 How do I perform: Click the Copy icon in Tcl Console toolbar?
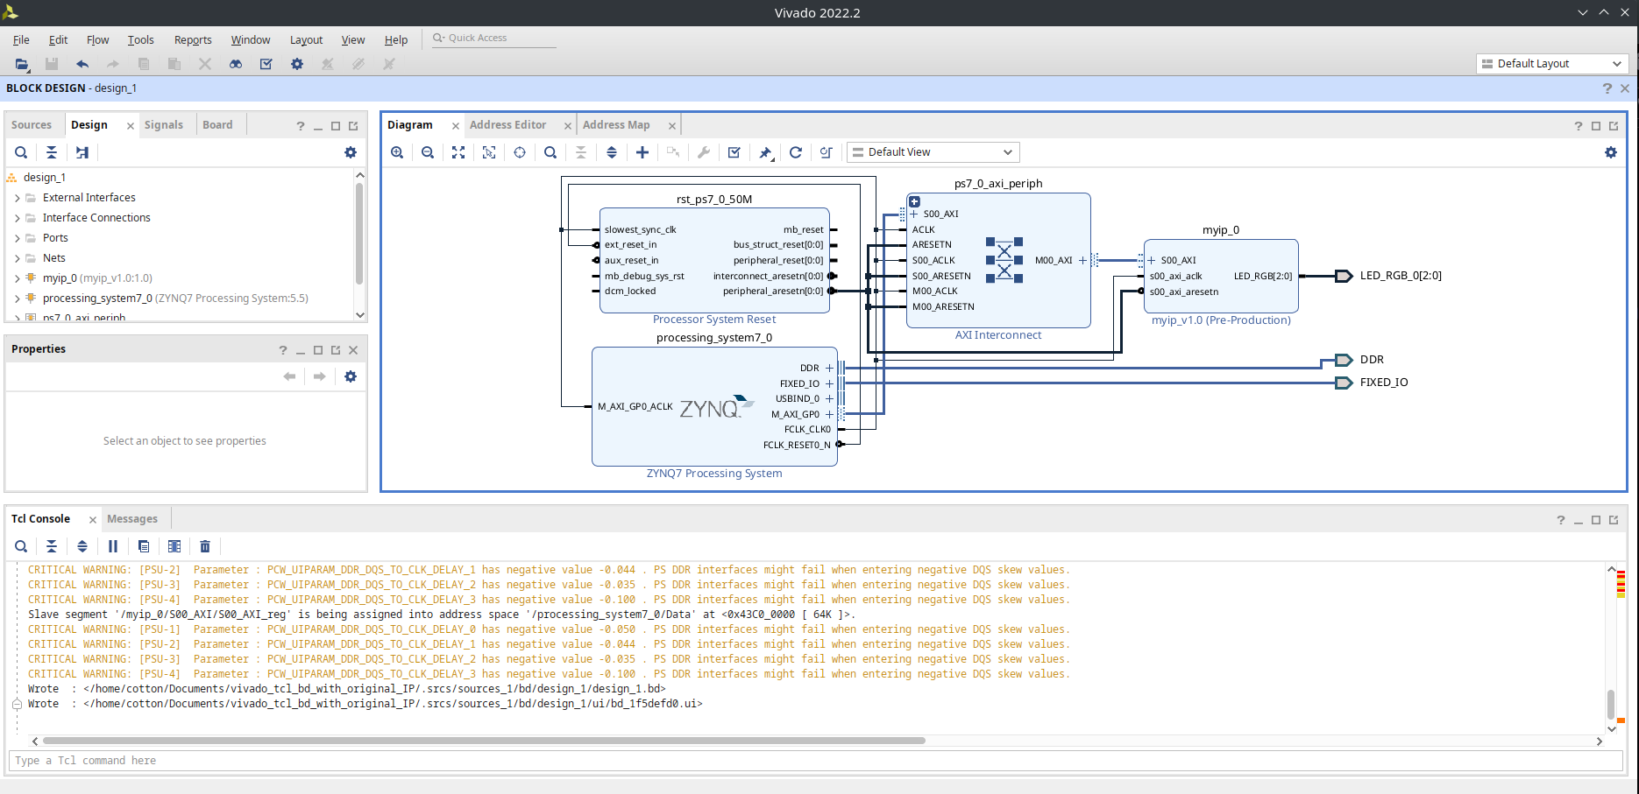click(x=144, y=546)
